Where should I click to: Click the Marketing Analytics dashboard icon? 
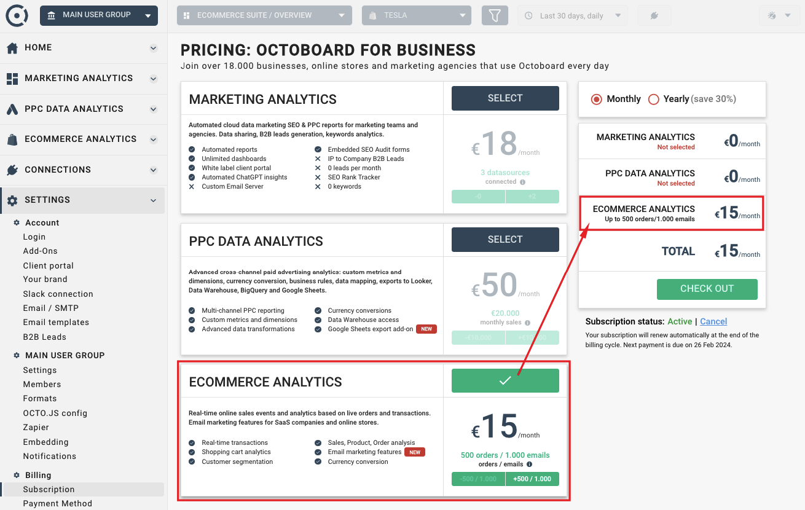click(12, 79)
